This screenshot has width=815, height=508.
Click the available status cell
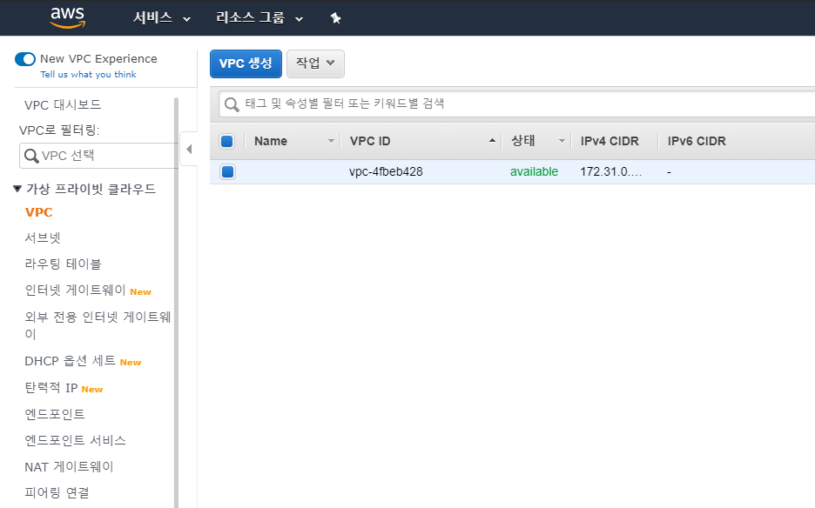click(534, 172)
